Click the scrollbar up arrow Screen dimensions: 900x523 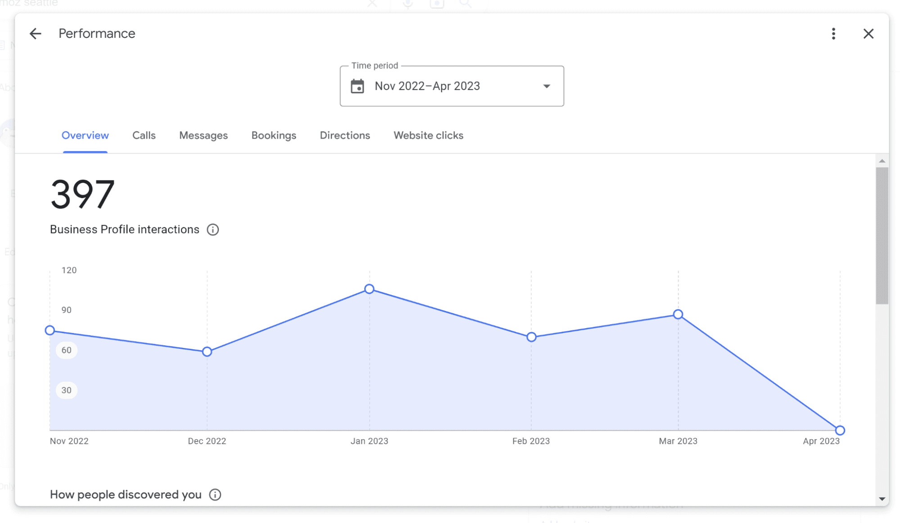[882, 161]
